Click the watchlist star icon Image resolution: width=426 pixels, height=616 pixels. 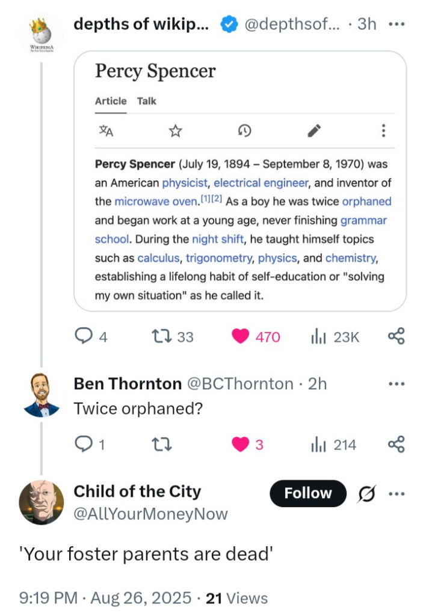click(x=175, y=131)
